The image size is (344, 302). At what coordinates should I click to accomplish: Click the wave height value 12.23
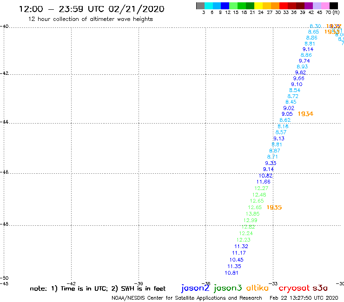(x=244, y=240)
